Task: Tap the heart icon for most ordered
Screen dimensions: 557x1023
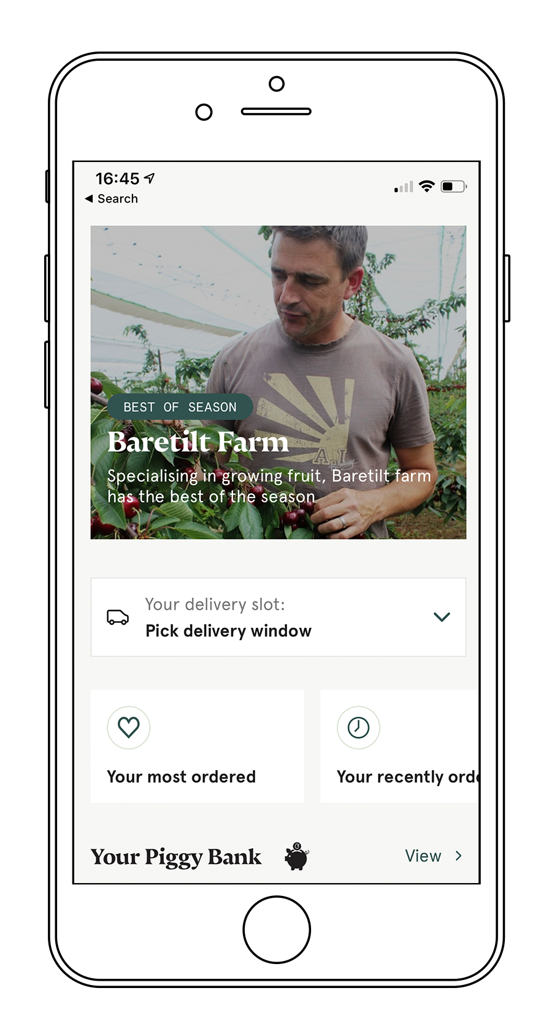Action: pos(129,728)
